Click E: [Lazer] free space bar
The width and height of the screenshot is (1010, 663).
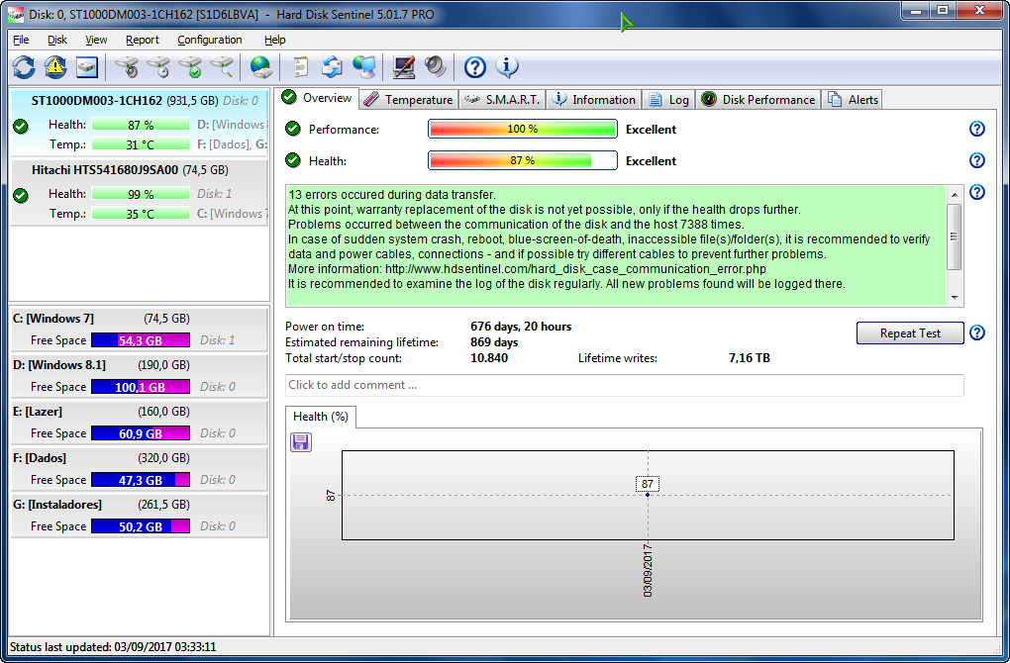point(141,433)
